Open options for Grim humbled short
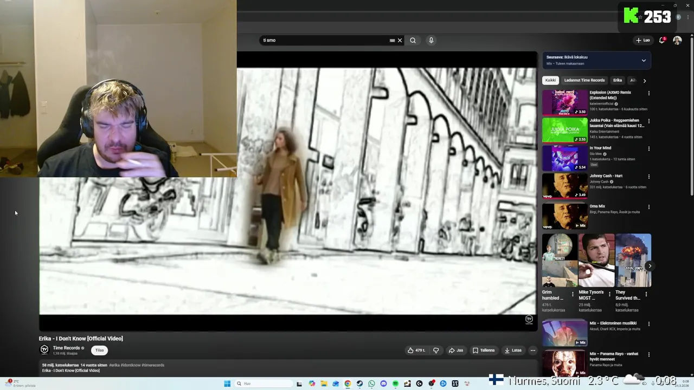This screenshot has width=694, height=390. (573, 294)
